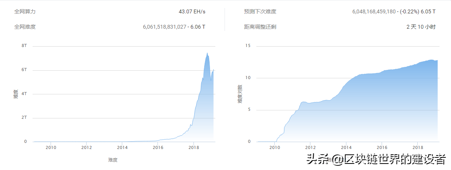Click 2012 on the right chart's x-axis
451x170 pixels.
(x=310, y=147)
